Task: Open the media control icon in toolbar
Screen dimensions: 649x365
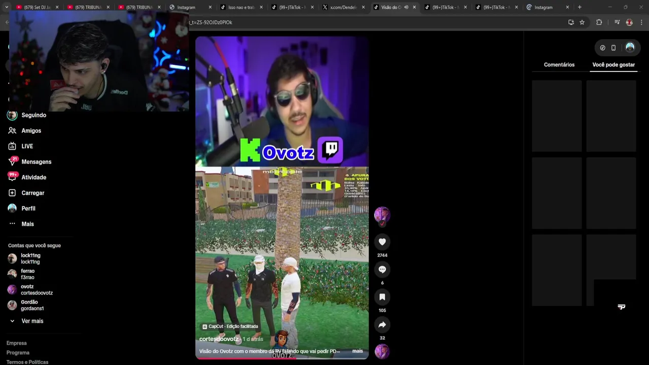Action: pos(617,22)
